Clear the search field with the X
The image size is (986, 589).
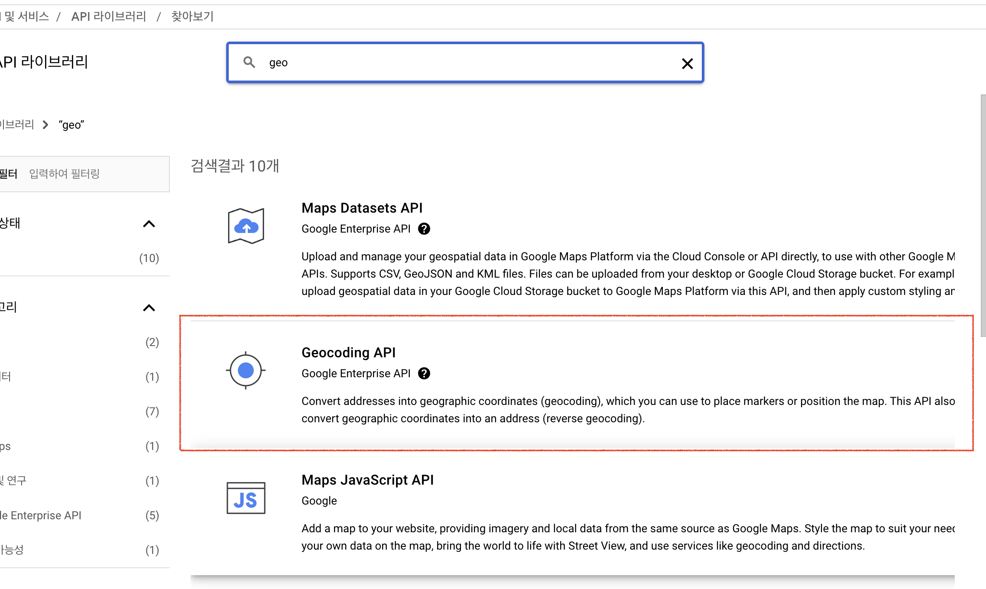(687, 64)
